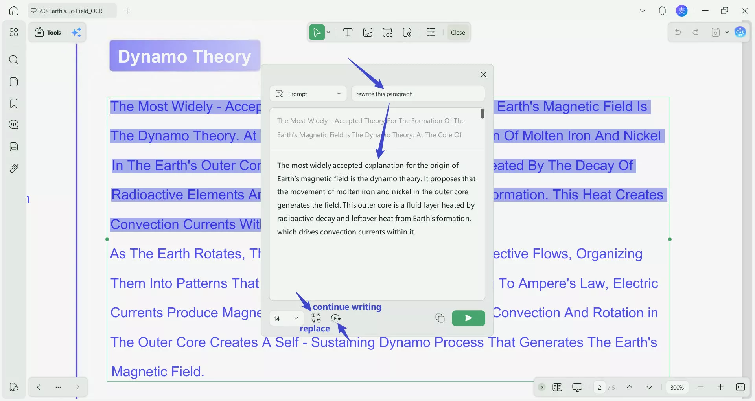Send the AI prompt with the arrow button
Screen dimensions: 755x401
point(468,318)
